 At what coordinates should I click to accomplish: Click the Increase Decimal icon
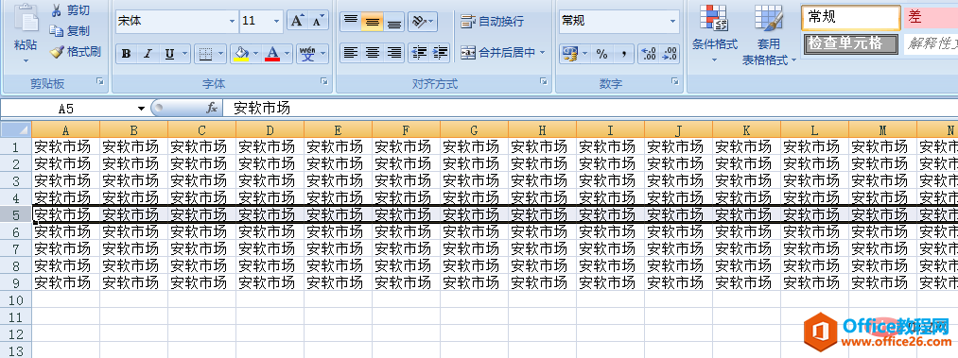click(648, 54)
